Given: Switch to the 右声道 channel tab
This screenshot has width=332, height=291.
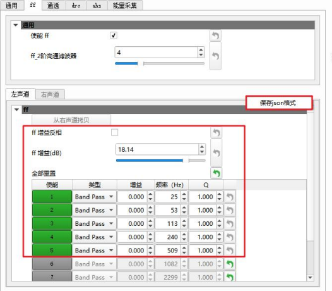Looking at the screenshot, I should (50, 94).
